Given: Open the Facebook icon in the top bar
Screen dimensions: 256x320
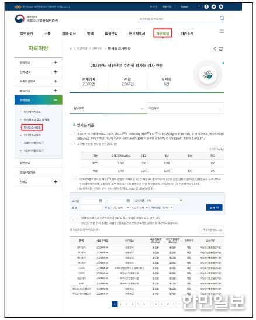Looking at the screenshot, I should [206, 7].
